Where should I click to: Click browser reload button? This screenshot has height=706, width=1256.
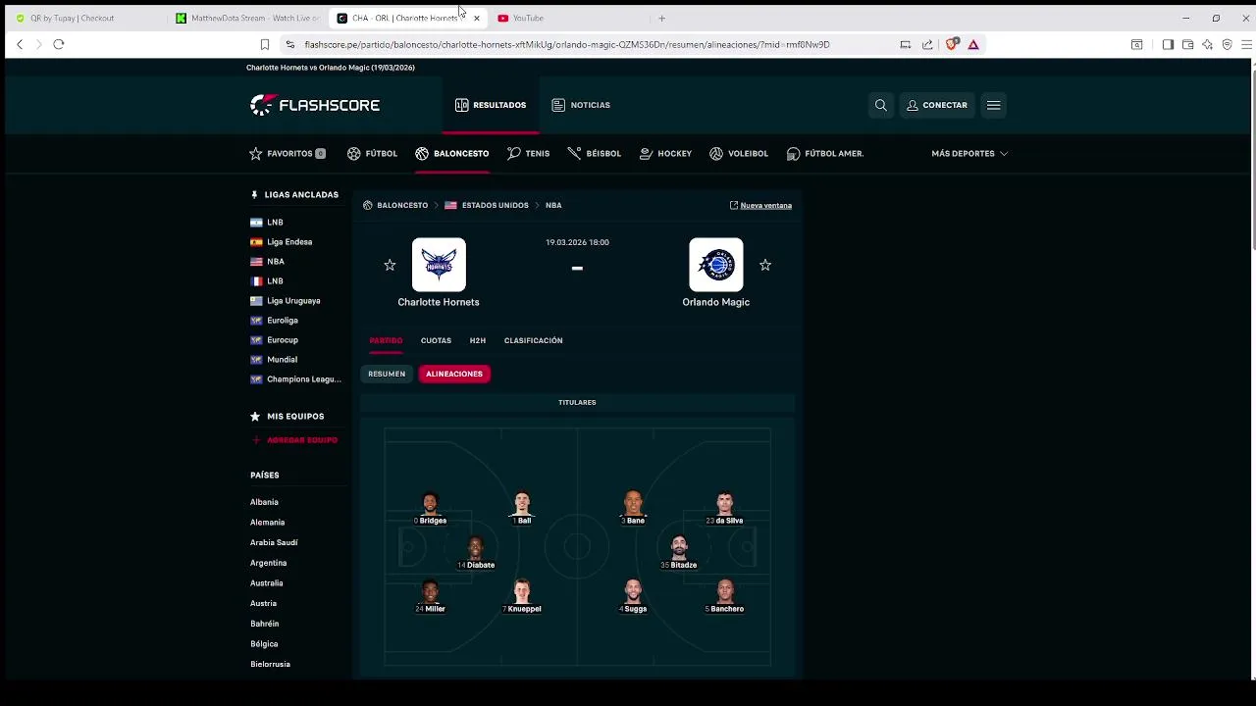coord(59,44)
